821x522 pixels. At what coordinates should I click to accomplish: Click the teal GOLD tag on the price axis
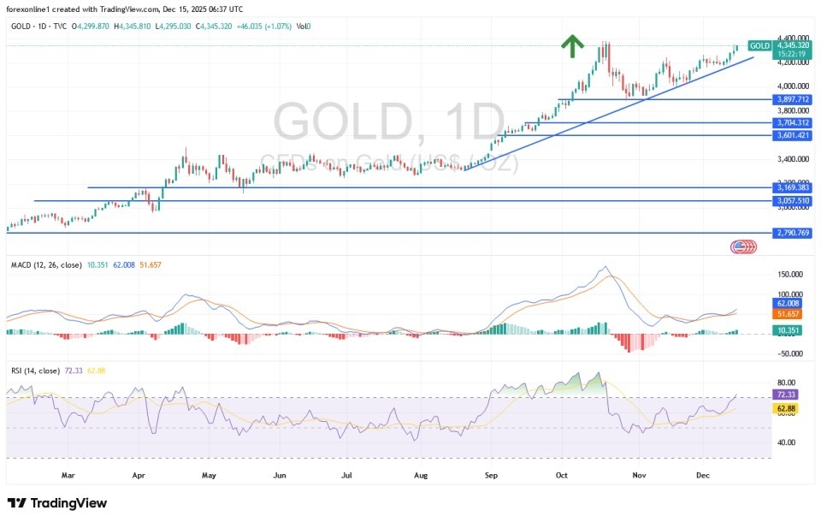pos(759,45)
